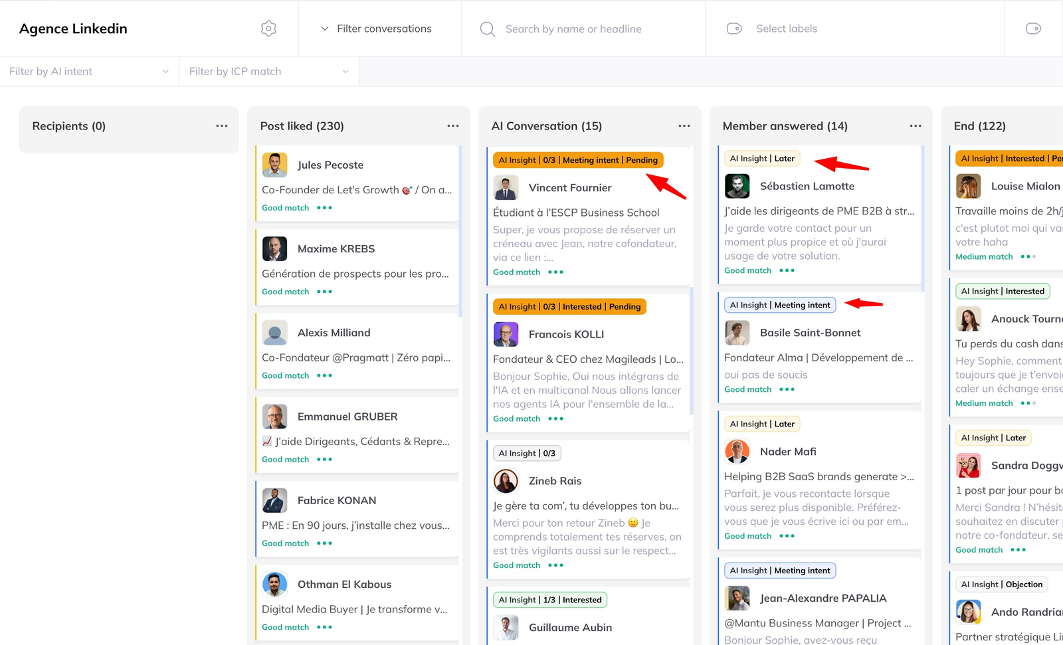Focus the Search by name or headline field
Screen dimensions: 1063x645
tap(573, 29)
